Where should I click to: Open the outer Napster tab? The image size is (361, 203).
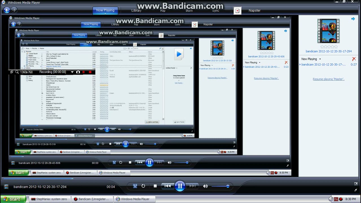click(254, 10)
